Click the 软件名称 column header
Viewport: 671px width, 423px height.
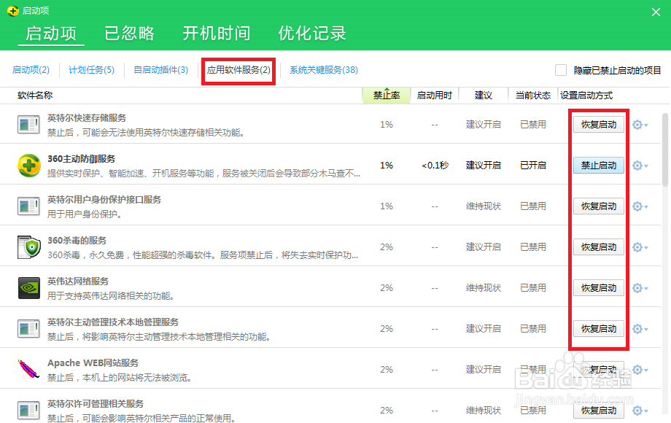click(x=35, y=96)
